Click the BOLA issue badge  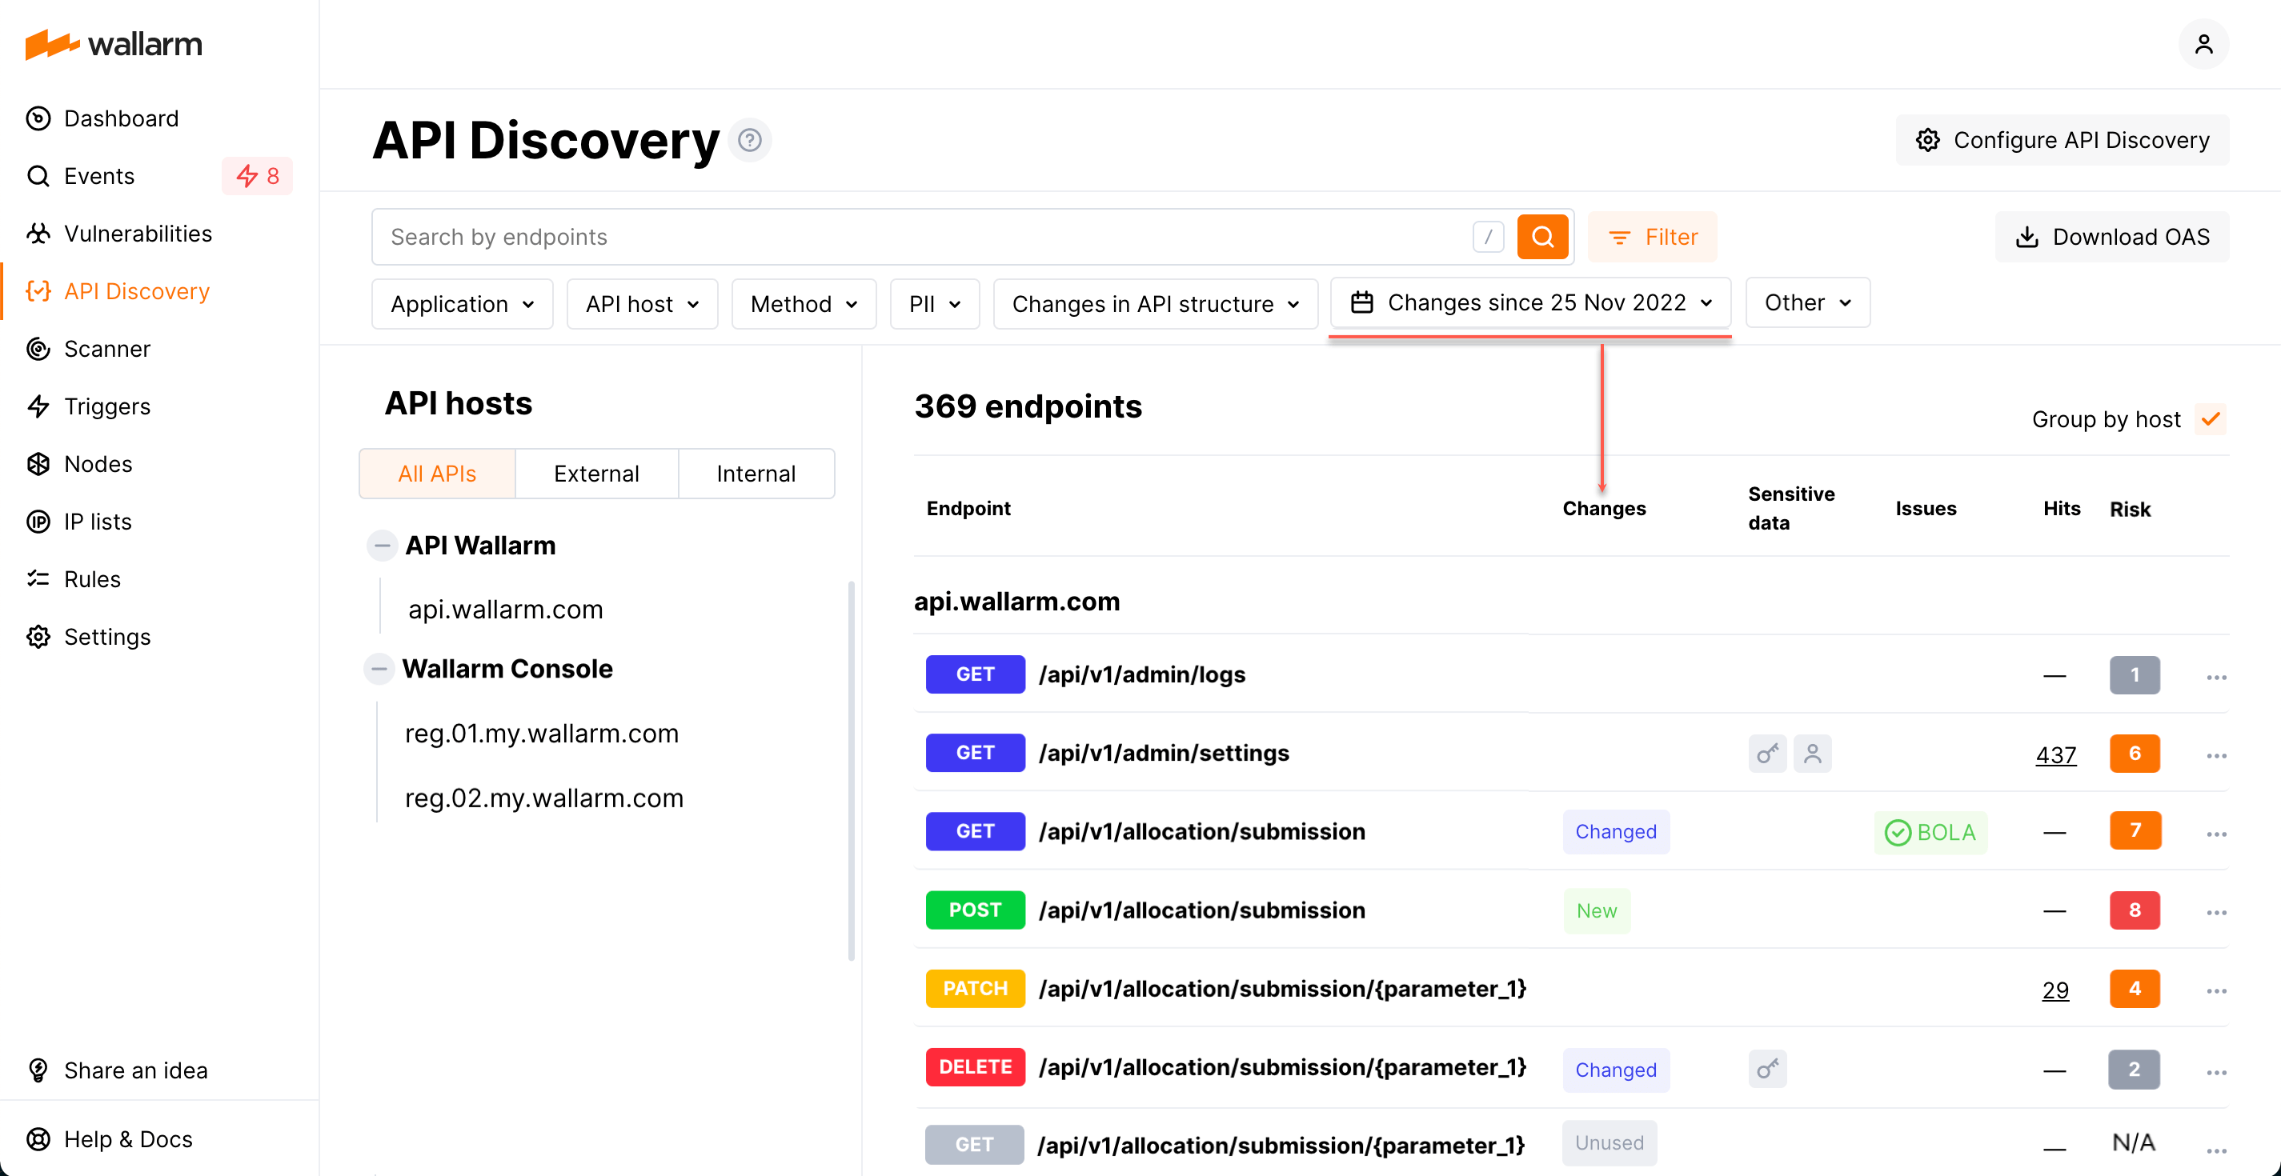[x=1930, y=832]
